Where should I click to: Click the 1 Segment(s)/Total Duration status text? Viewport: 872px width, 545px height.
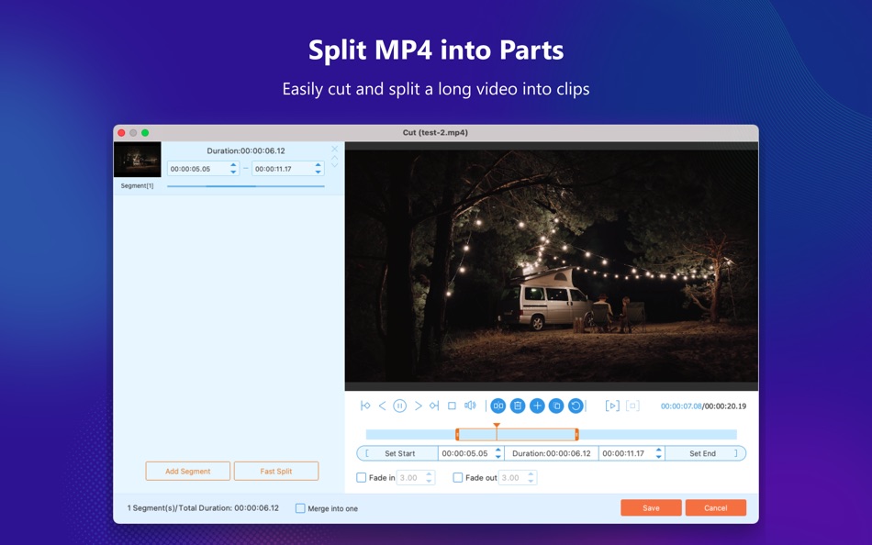click(x=203, y=507)
